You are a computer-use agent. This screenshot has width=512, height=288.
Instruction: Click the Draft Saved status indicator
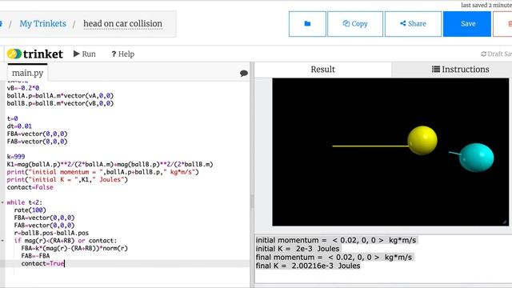(x=496, y=54)
